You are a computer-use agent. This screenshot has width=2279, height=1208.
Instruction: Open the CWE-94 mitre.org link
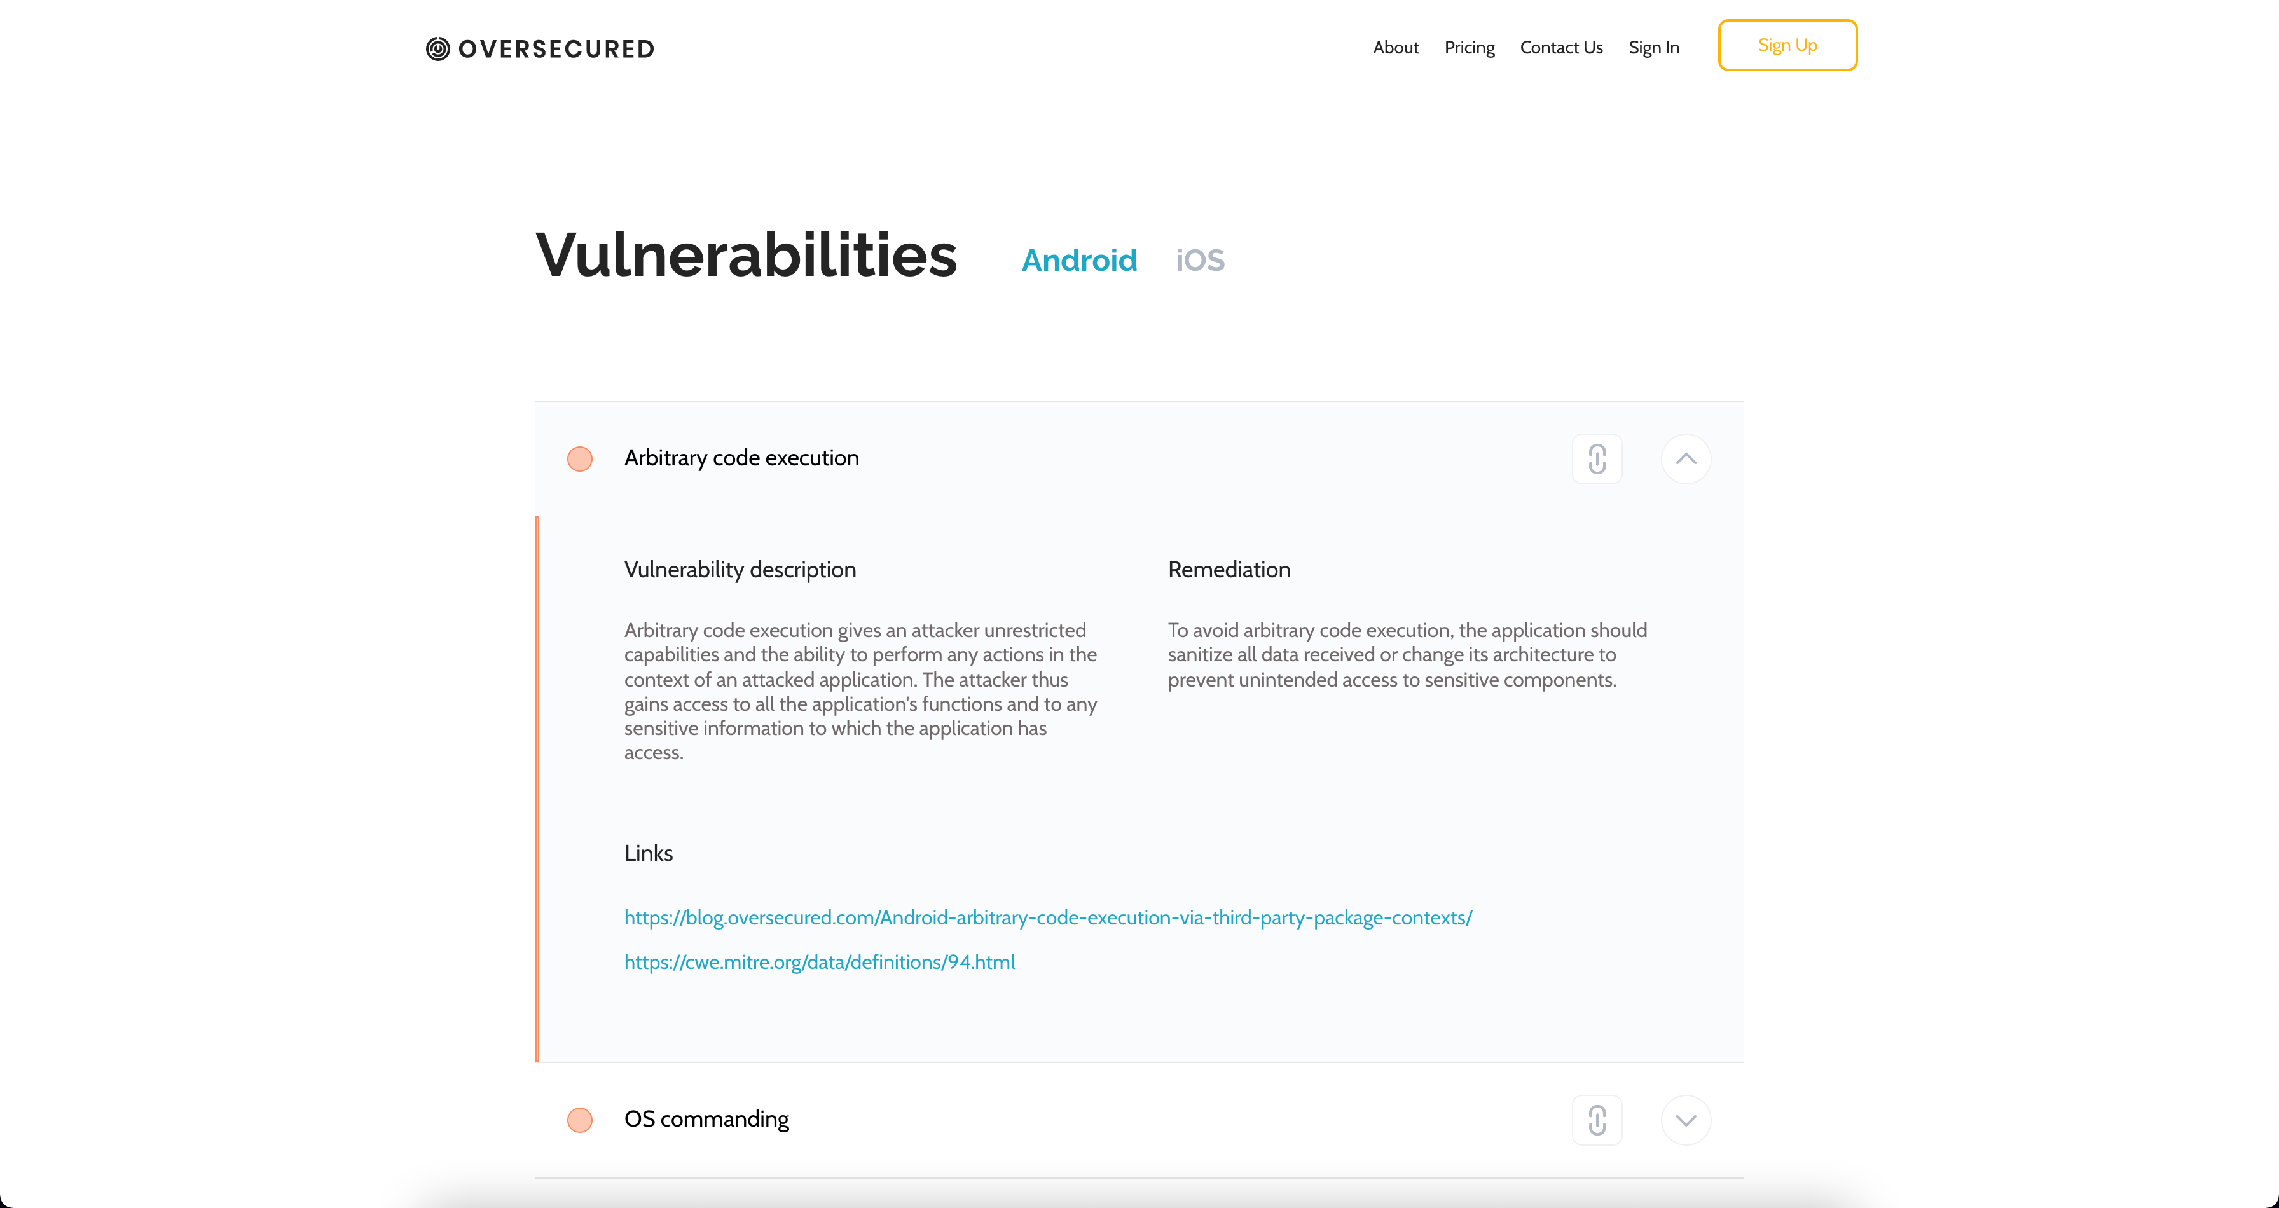click(x=819, y=962)
